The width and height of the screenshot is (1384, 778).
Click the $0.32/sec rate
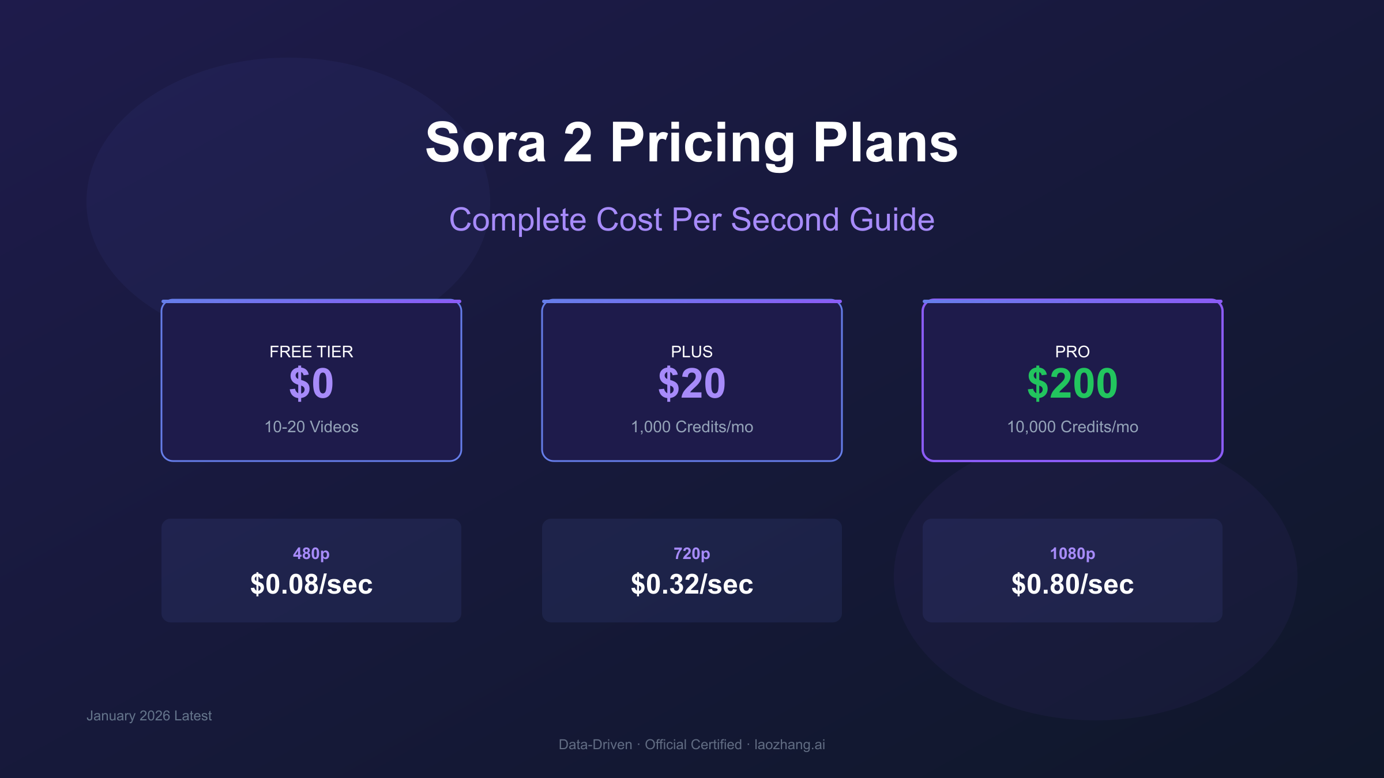[x=691, y=584]
